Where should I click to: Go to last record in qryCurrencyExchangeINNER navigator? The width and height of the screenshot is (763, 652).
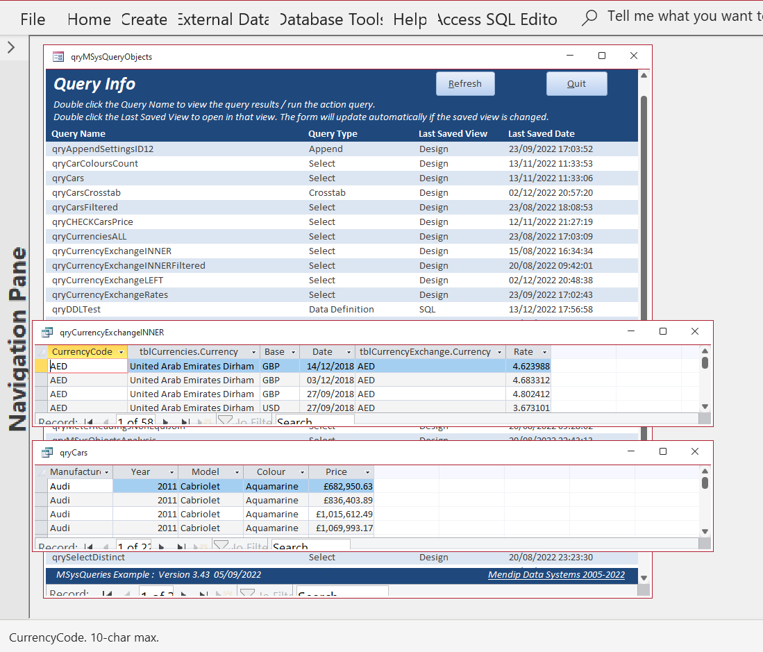185,421
